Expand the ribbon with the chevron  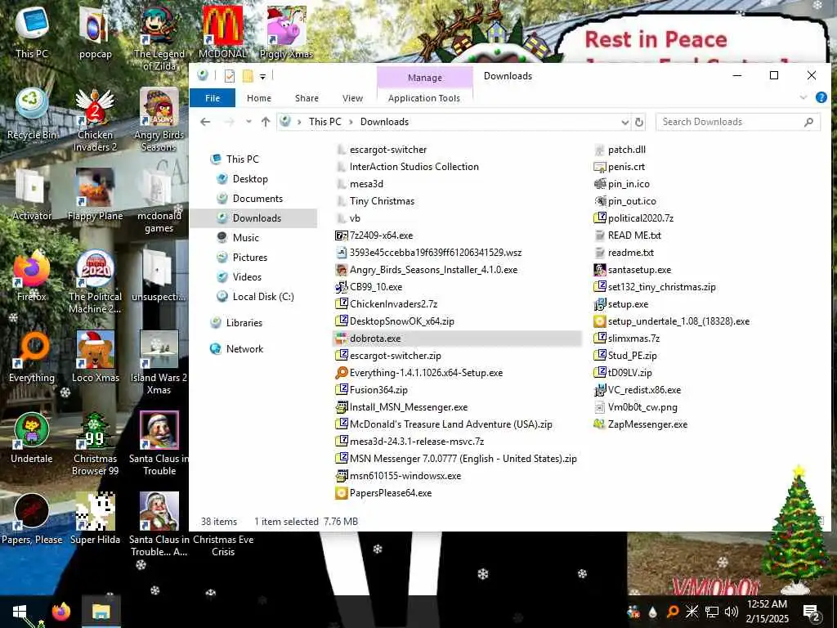(x=803, y=97)
